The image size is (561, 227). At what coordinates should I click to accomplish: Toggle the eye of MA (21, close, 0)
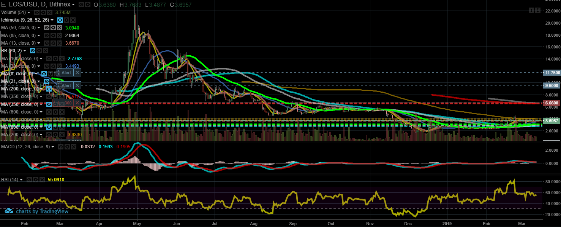point(47,81)
